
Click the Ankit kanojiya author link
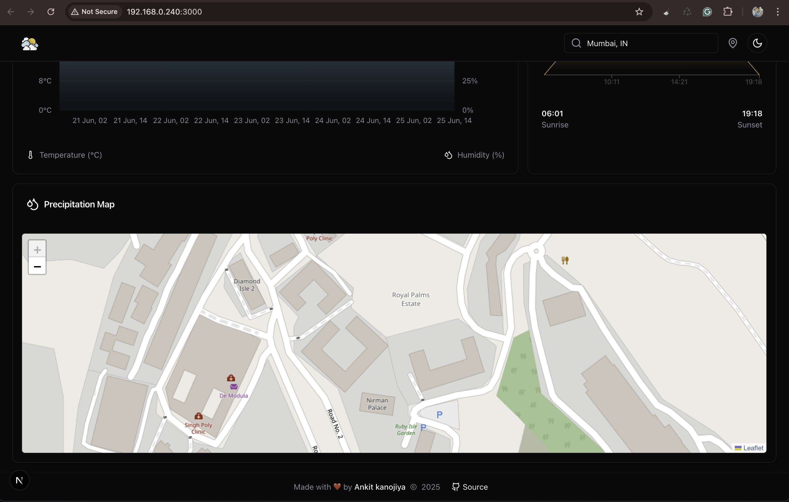pos(379,487)
